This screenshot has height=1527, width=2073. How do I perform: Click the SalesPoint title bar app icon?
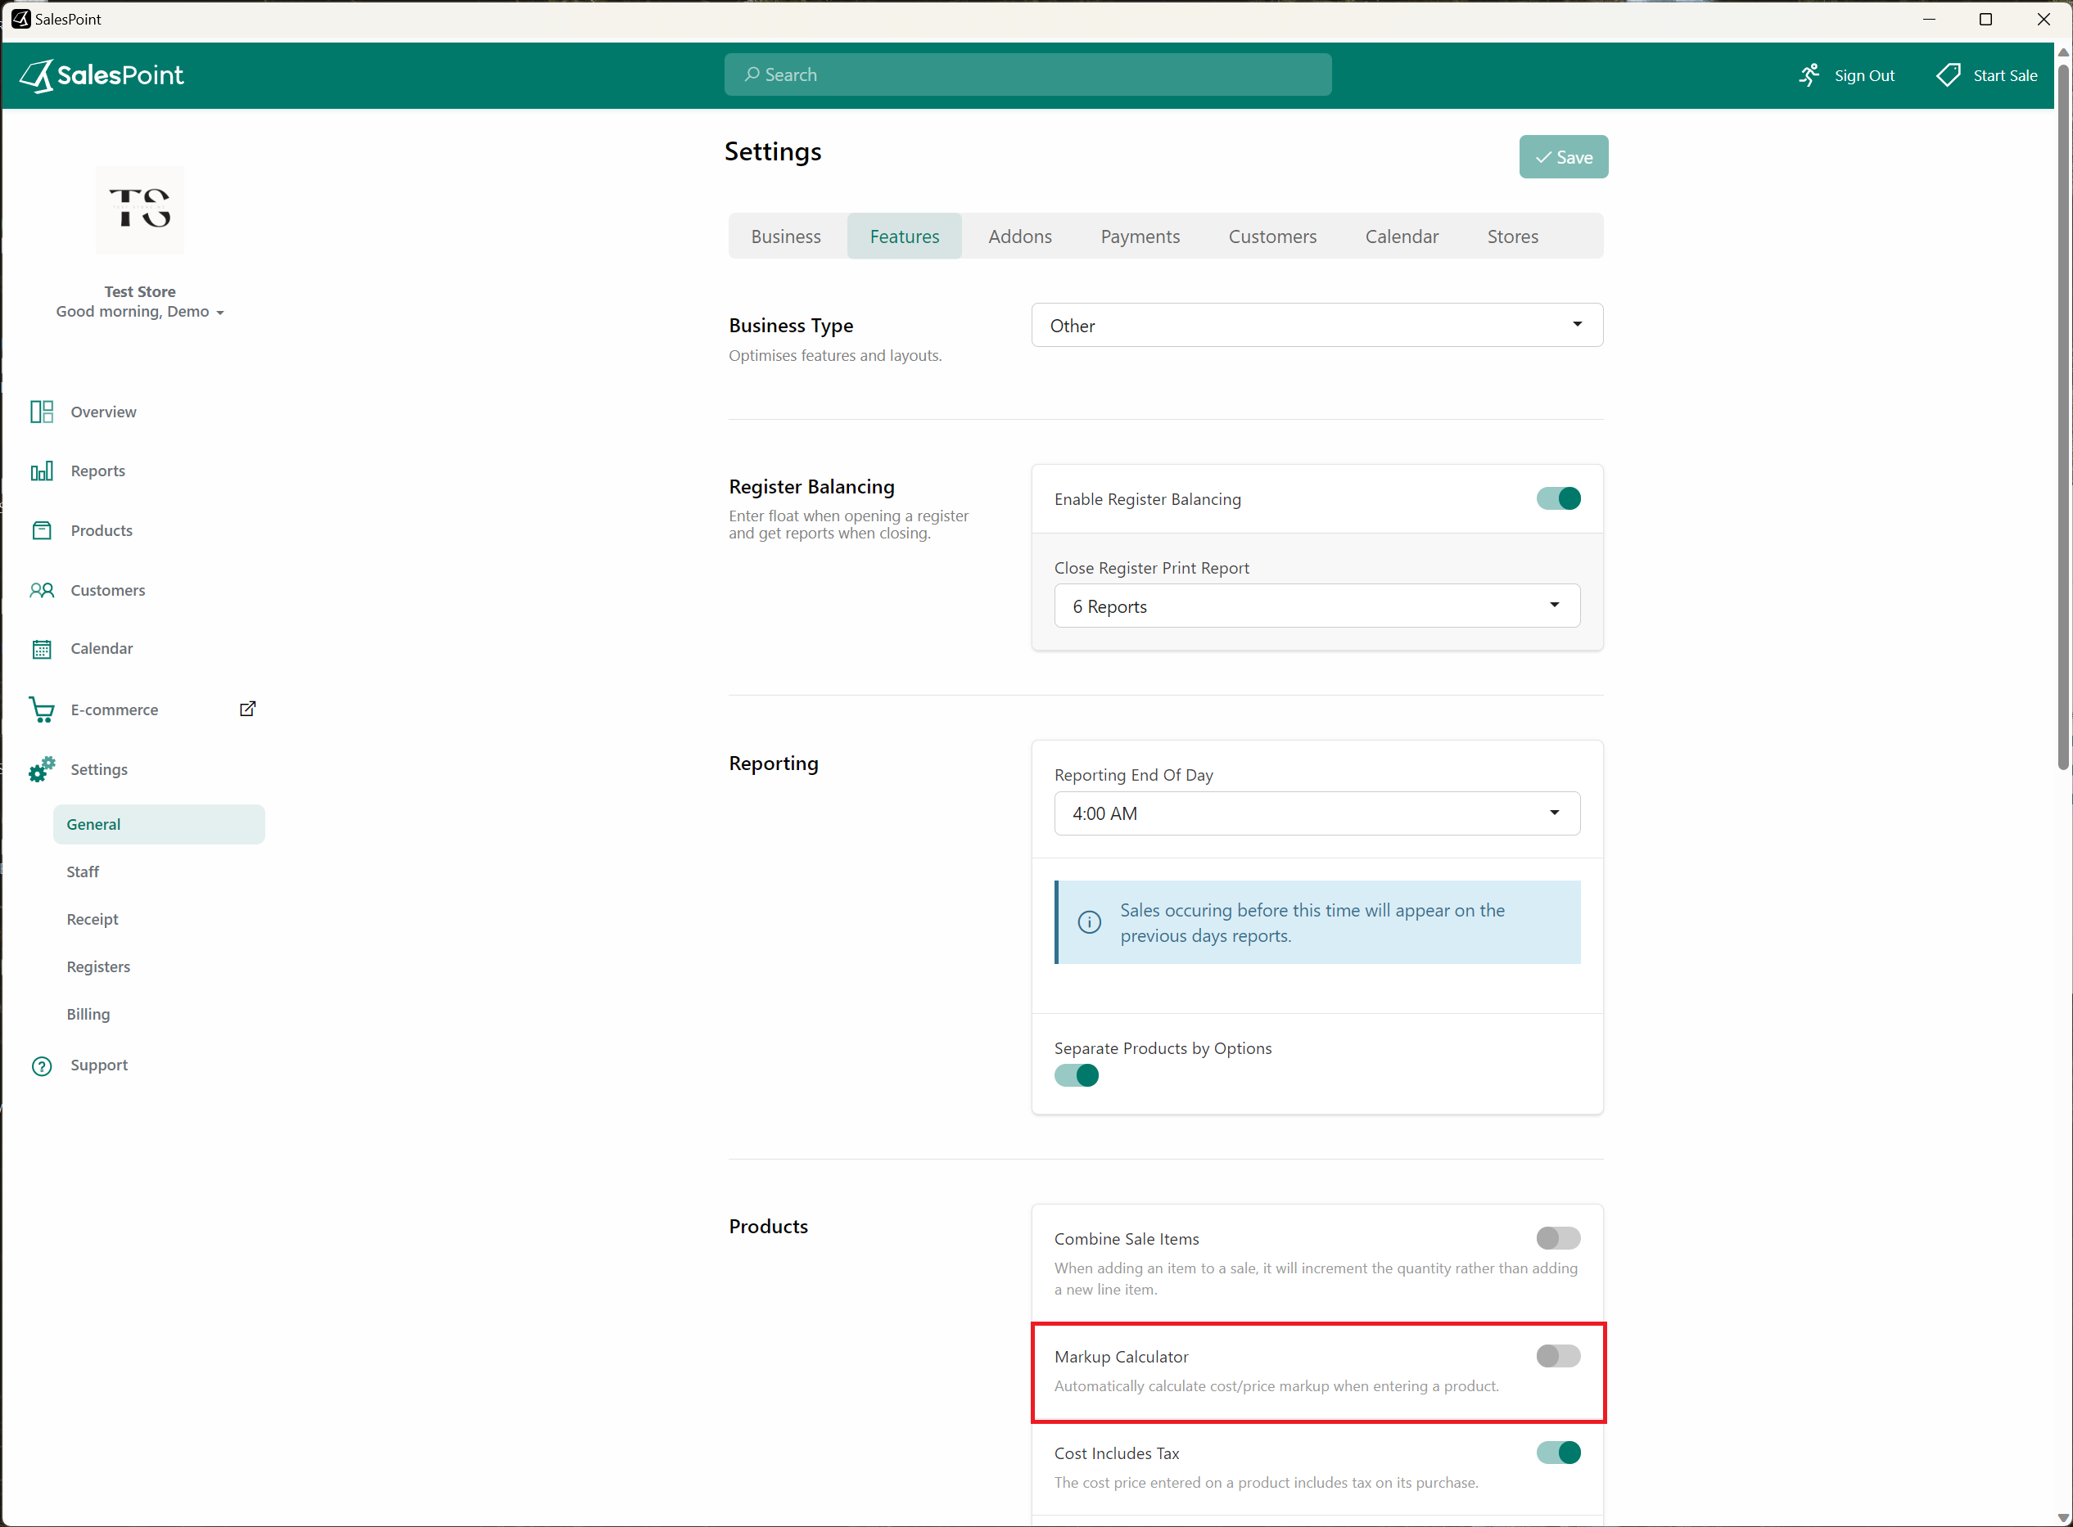(x=20, y=19)
